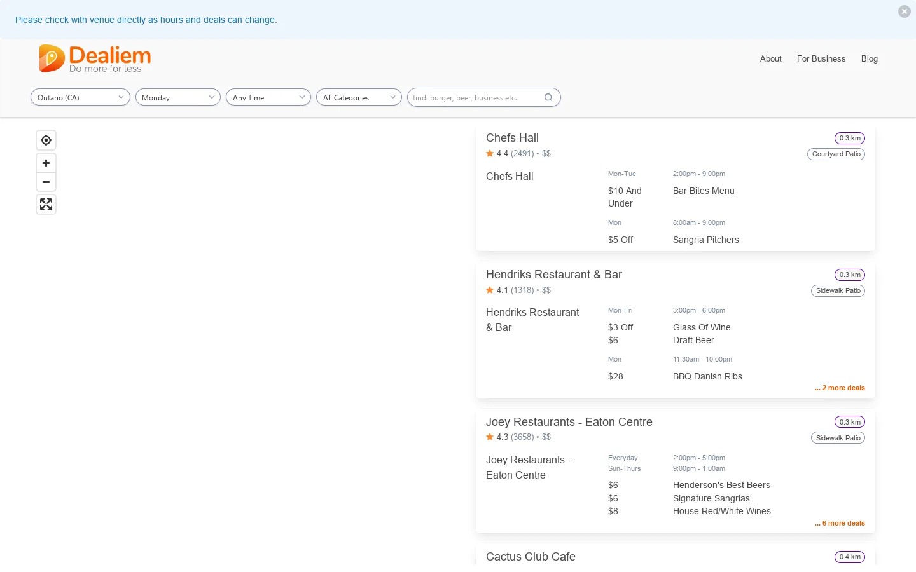Click 0.3 km badge on Joey Restaurants
Image resolution: width=916 pixels, height=572 pixels.
coord(850,422)
